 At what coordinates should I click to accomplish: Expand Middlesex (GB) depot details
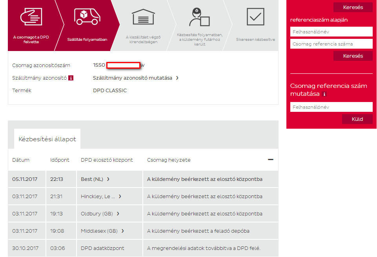pos(123,231)
